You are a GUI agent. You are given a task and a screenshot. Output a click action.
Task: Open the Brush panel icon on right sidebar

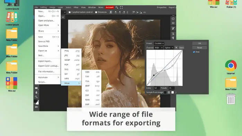173,28
